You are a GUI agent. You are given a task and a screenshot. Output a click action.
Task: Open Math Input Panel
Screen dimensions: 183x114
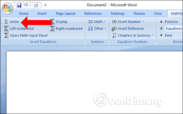click(29, 35)
